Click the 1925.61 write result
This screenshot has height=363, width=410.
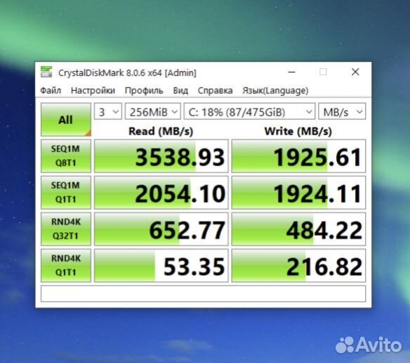pos(298,156)
